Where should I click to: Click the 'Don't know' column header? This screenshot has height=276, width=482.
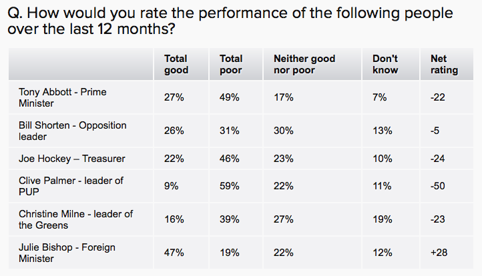[x=385, y=65]
